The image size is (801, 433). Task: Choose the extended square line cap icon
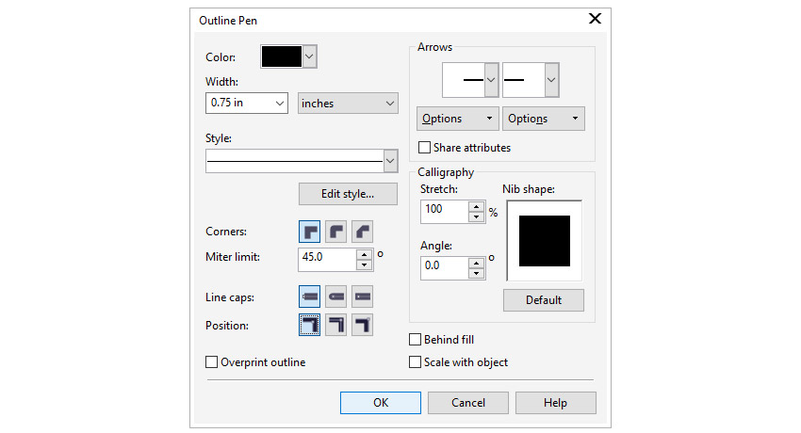pos(363,297)
